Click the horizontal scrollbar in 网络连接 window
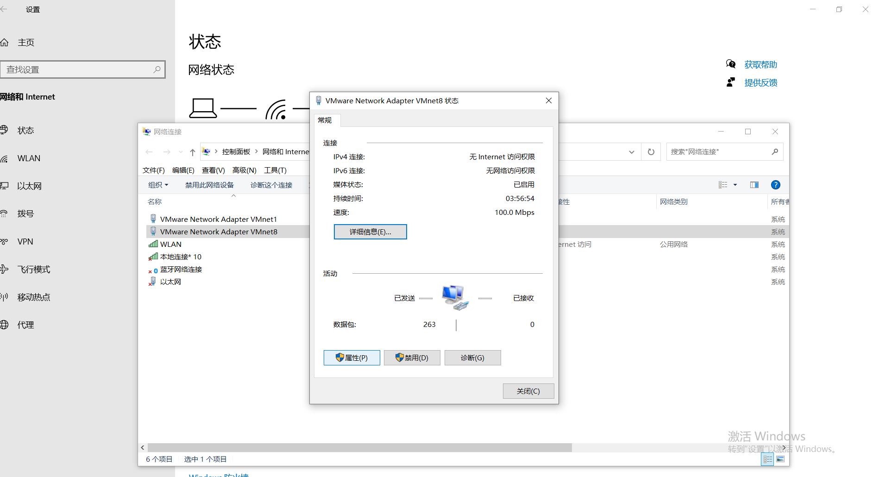The image size is (879, 477). [359, 447]
